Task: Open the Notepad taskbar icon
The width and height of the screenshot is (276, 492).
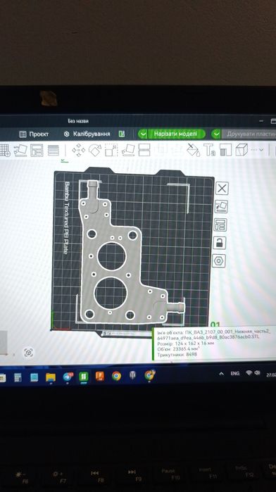Action: point(34,377)
